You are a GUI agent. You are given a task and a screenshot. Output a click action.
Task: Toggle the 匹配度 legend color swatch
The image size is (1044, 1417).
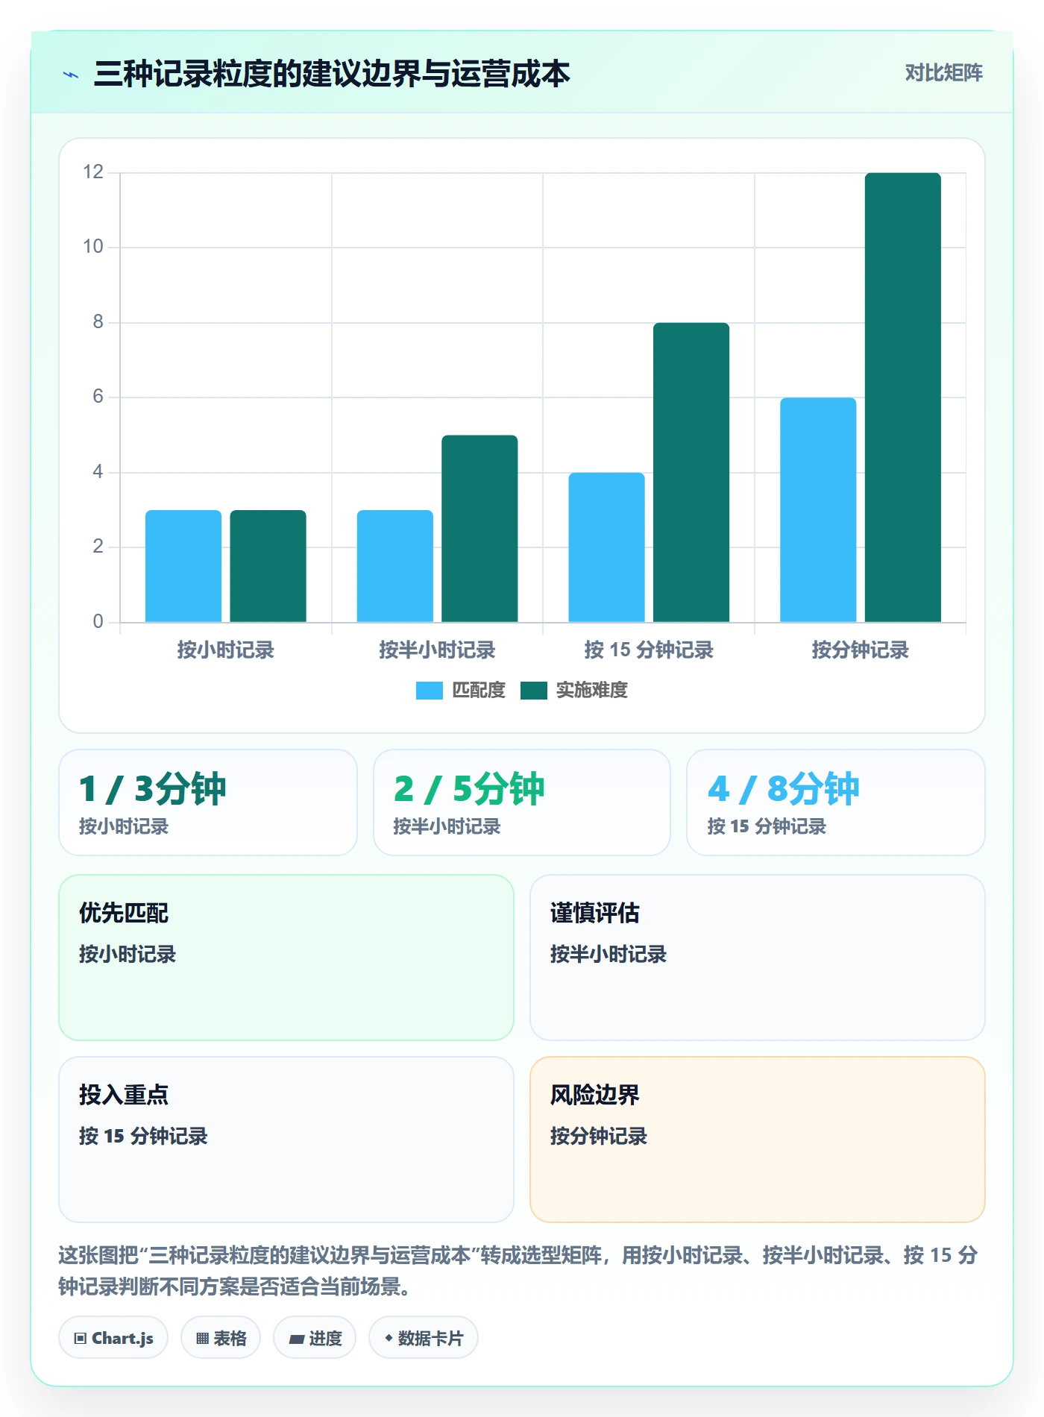429,691
